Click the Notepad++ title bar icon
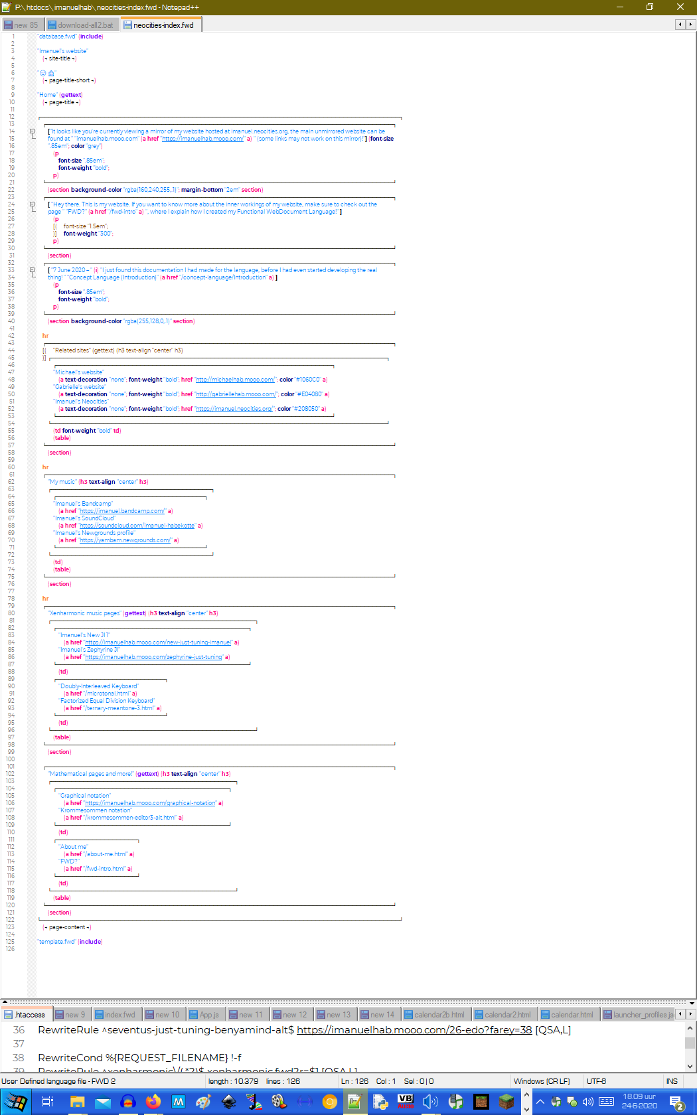This screenshot has width=697, height=1115. click(x=7, y=7)
